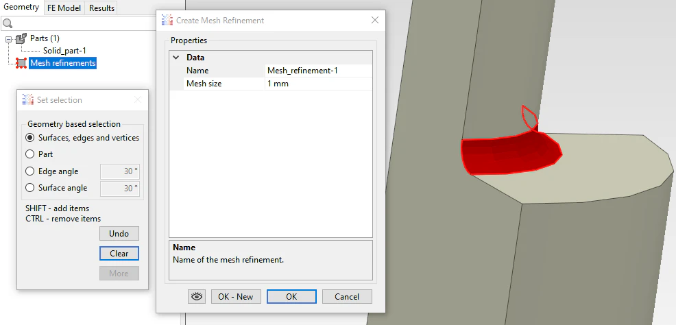Screen dimensions: 676x325
Task: Click the Parts folder icon
Action: pyautogui.click(x=21, y=38)
